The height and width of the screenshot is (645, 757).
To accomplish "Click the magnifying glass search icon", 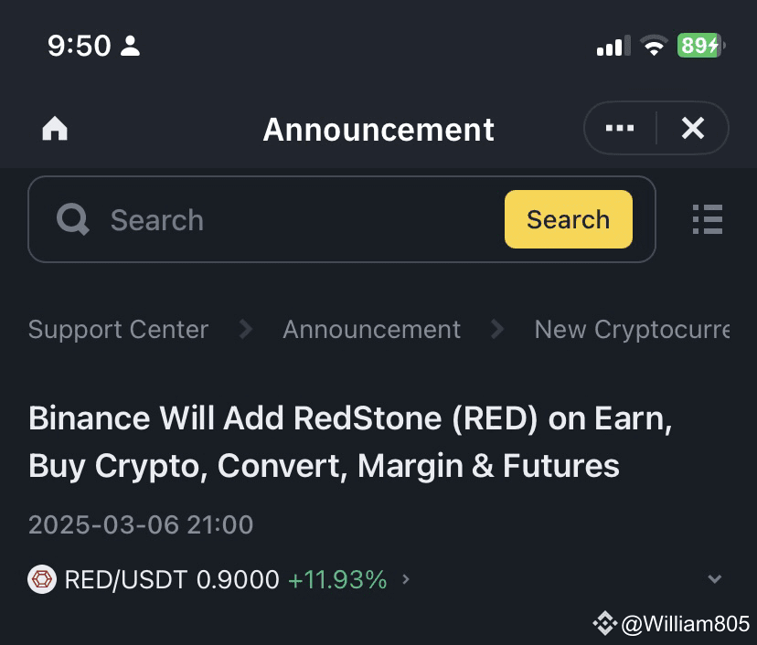I will [x=72, y=219].
